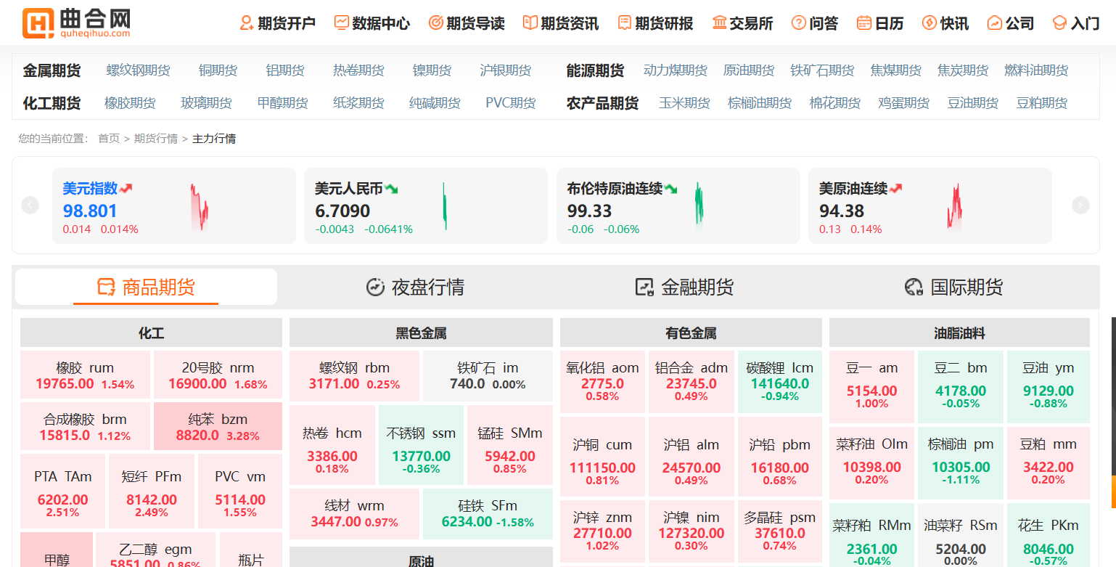Image resolution: width=1116 pixels, height=567 pixels.
Task: Click the 硅铁 SFm quote tile
Action: tap(488, 513)
